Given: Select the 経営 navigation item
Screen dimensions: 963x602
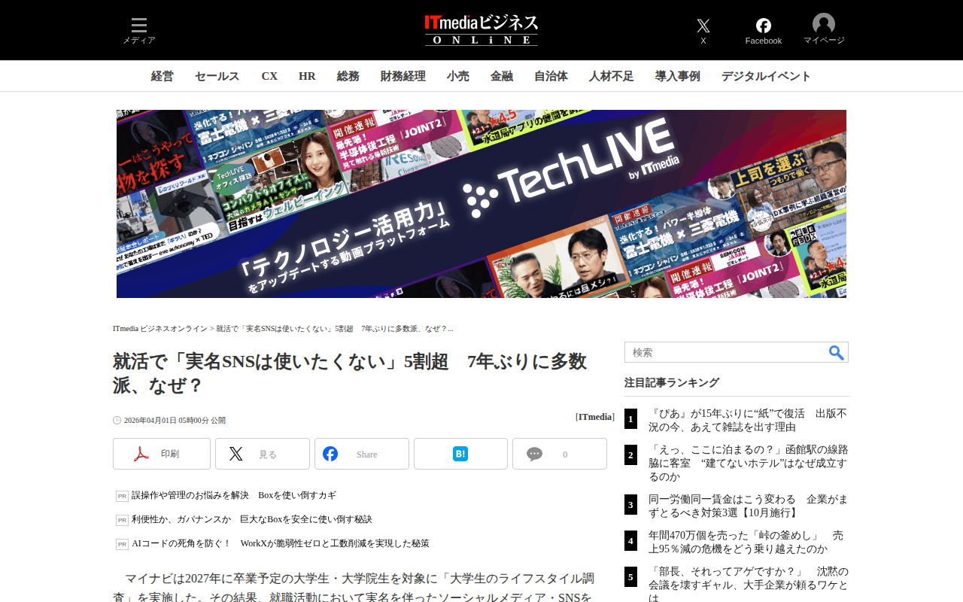Looking at the screenshot, I should click(163, 76).
